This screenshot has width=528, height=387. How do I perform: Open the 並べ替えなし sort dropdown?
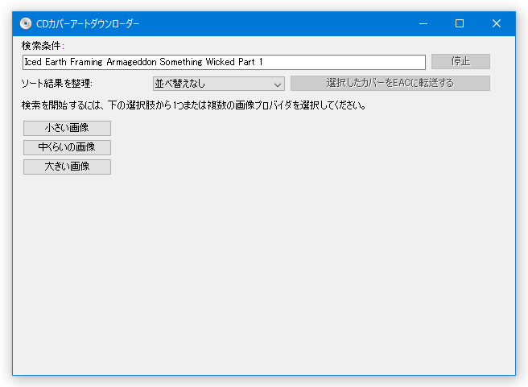(219, 84)
